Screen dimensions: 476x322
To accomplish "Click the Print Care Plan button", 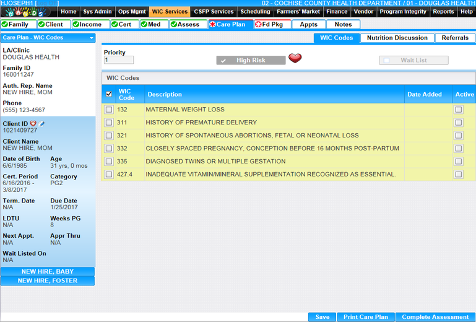I will tap(365, 317).
